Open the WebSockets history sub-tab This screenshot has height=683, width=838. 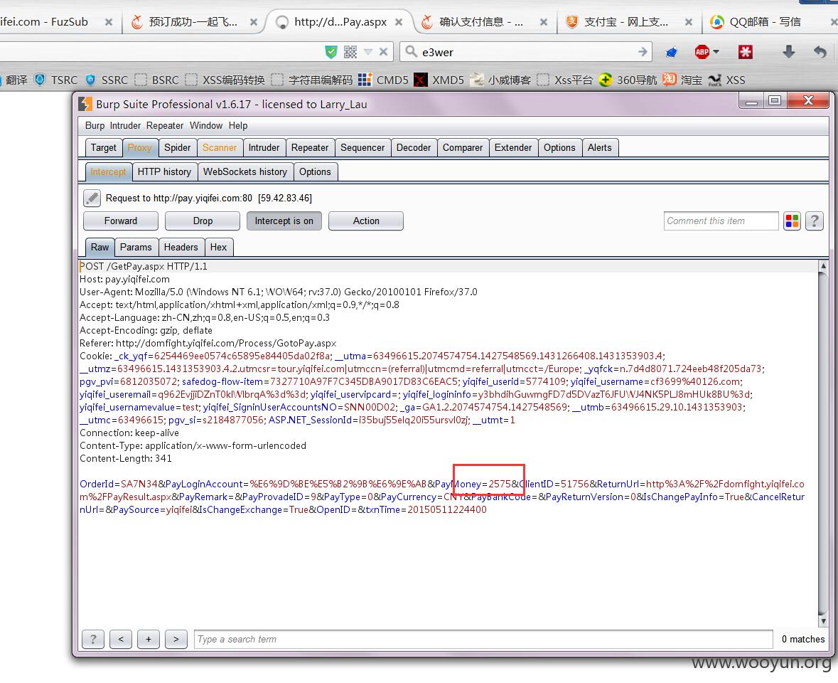[245, 171]
